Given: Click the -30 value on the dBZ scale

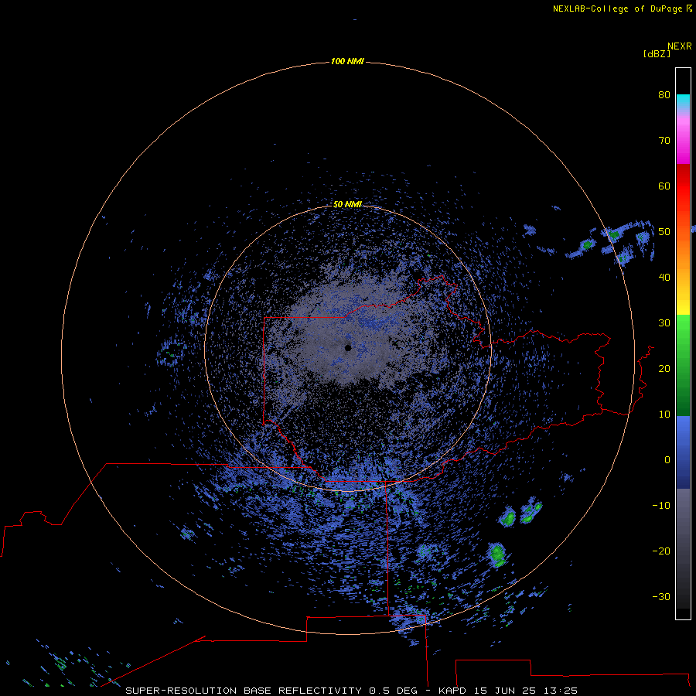Looking at the screenshot, I should pos(661,596).
